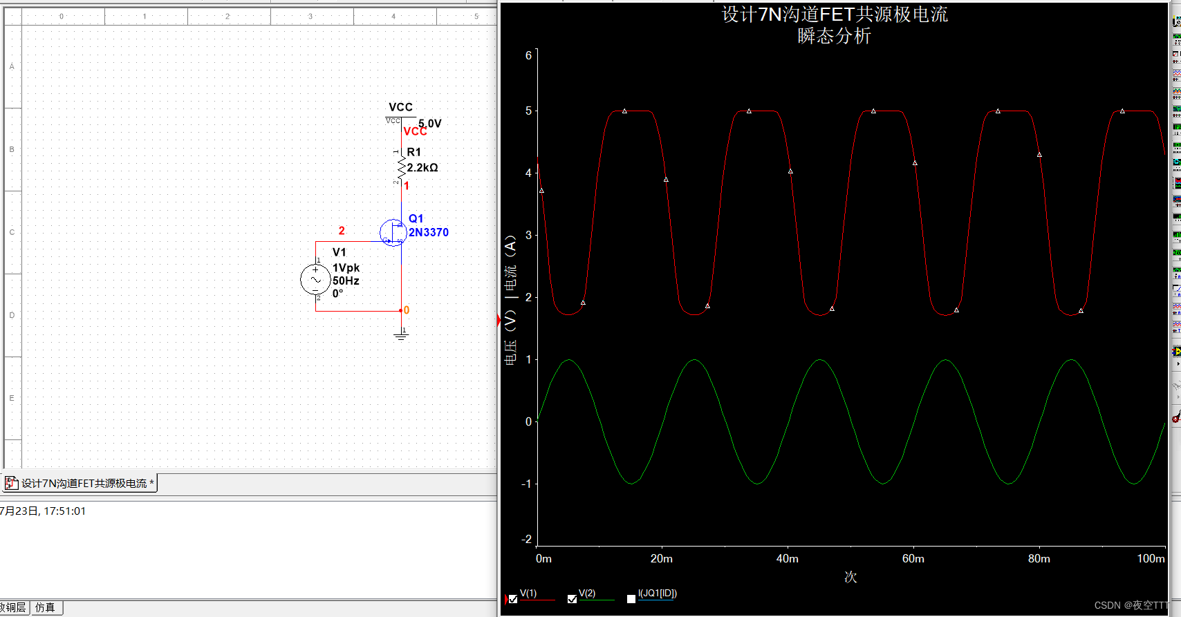Click the 50Hz frequency label
This screenshot has height=617, width=1181.
(346, 281)
